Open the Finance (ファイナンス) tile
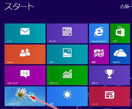Screen dimensions: 132x109 tap(67, 75)
